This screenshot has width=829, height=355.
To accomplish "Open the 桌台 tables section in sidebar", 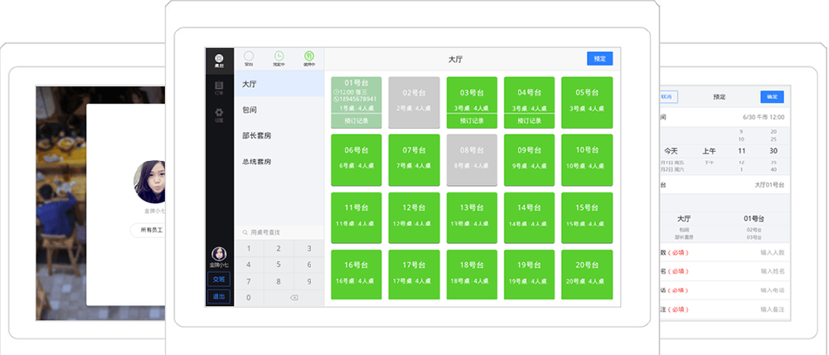I will pyautogui.click(x=219, y=60).
